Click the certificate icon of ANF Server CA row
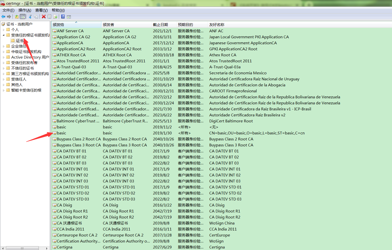 point(54,31)
